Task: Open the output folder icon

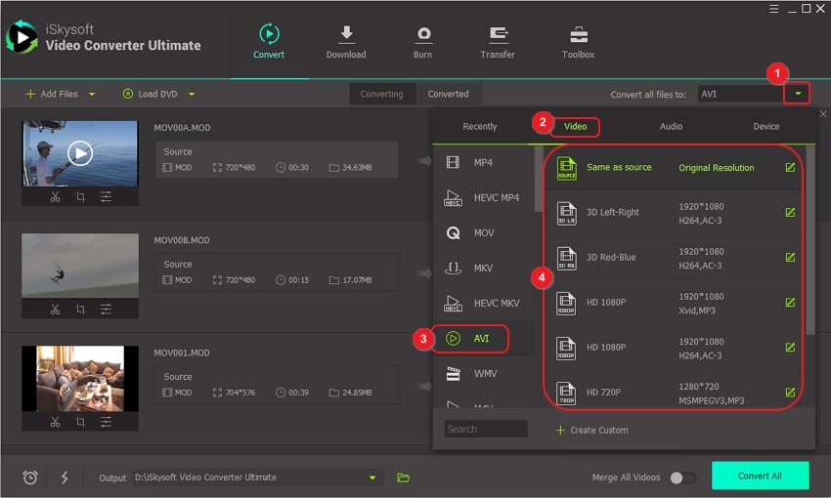Action: coord(404,477)
